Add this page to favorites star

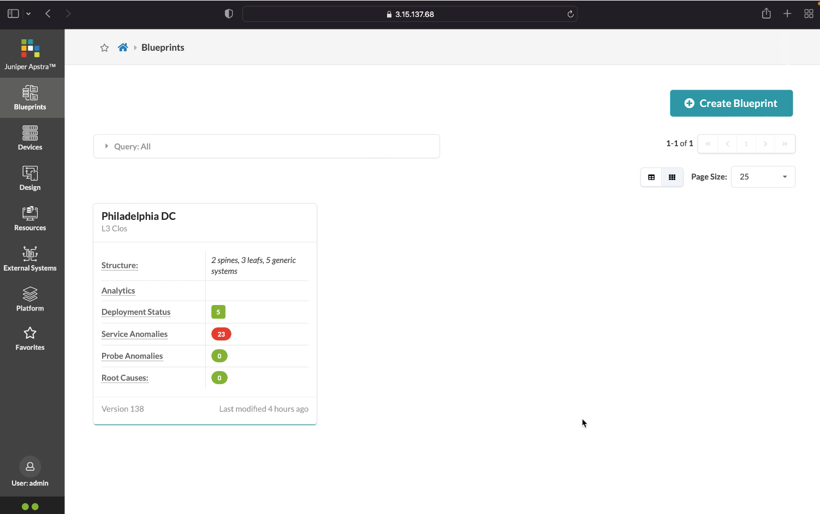(104, 48)
